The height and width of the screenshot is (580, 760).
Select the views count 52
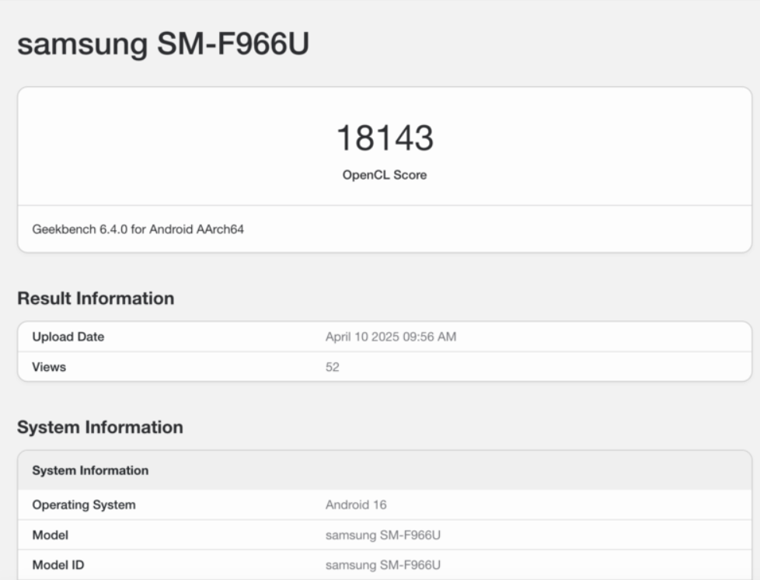click(x=333, y=367)
